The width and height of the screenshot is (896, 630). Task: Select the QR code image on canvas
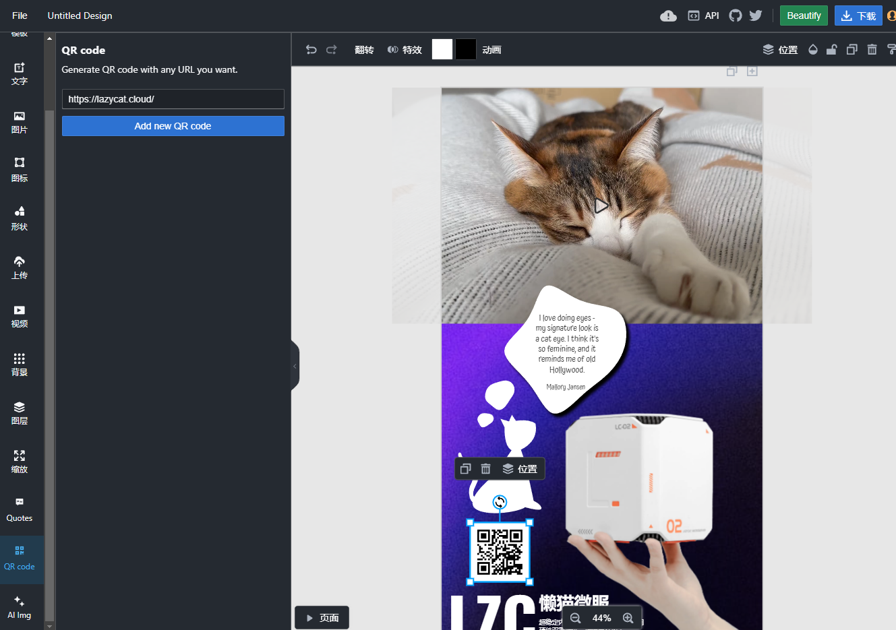[x=500, y=552]
